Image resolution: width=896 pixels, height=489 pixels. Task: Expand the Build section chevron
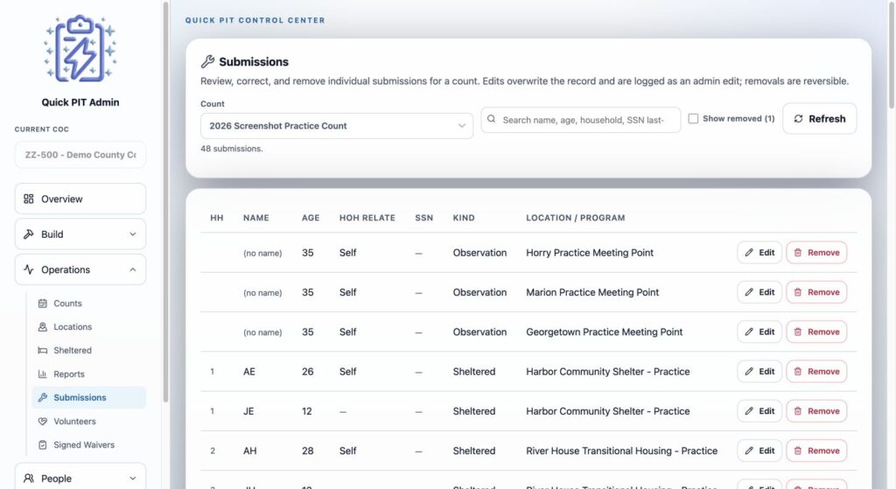pyautogui.click(x=133, y=234)
